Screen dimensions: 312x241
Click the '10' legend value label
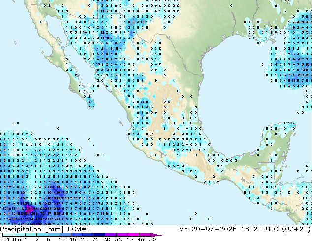[x=62, y=239]
